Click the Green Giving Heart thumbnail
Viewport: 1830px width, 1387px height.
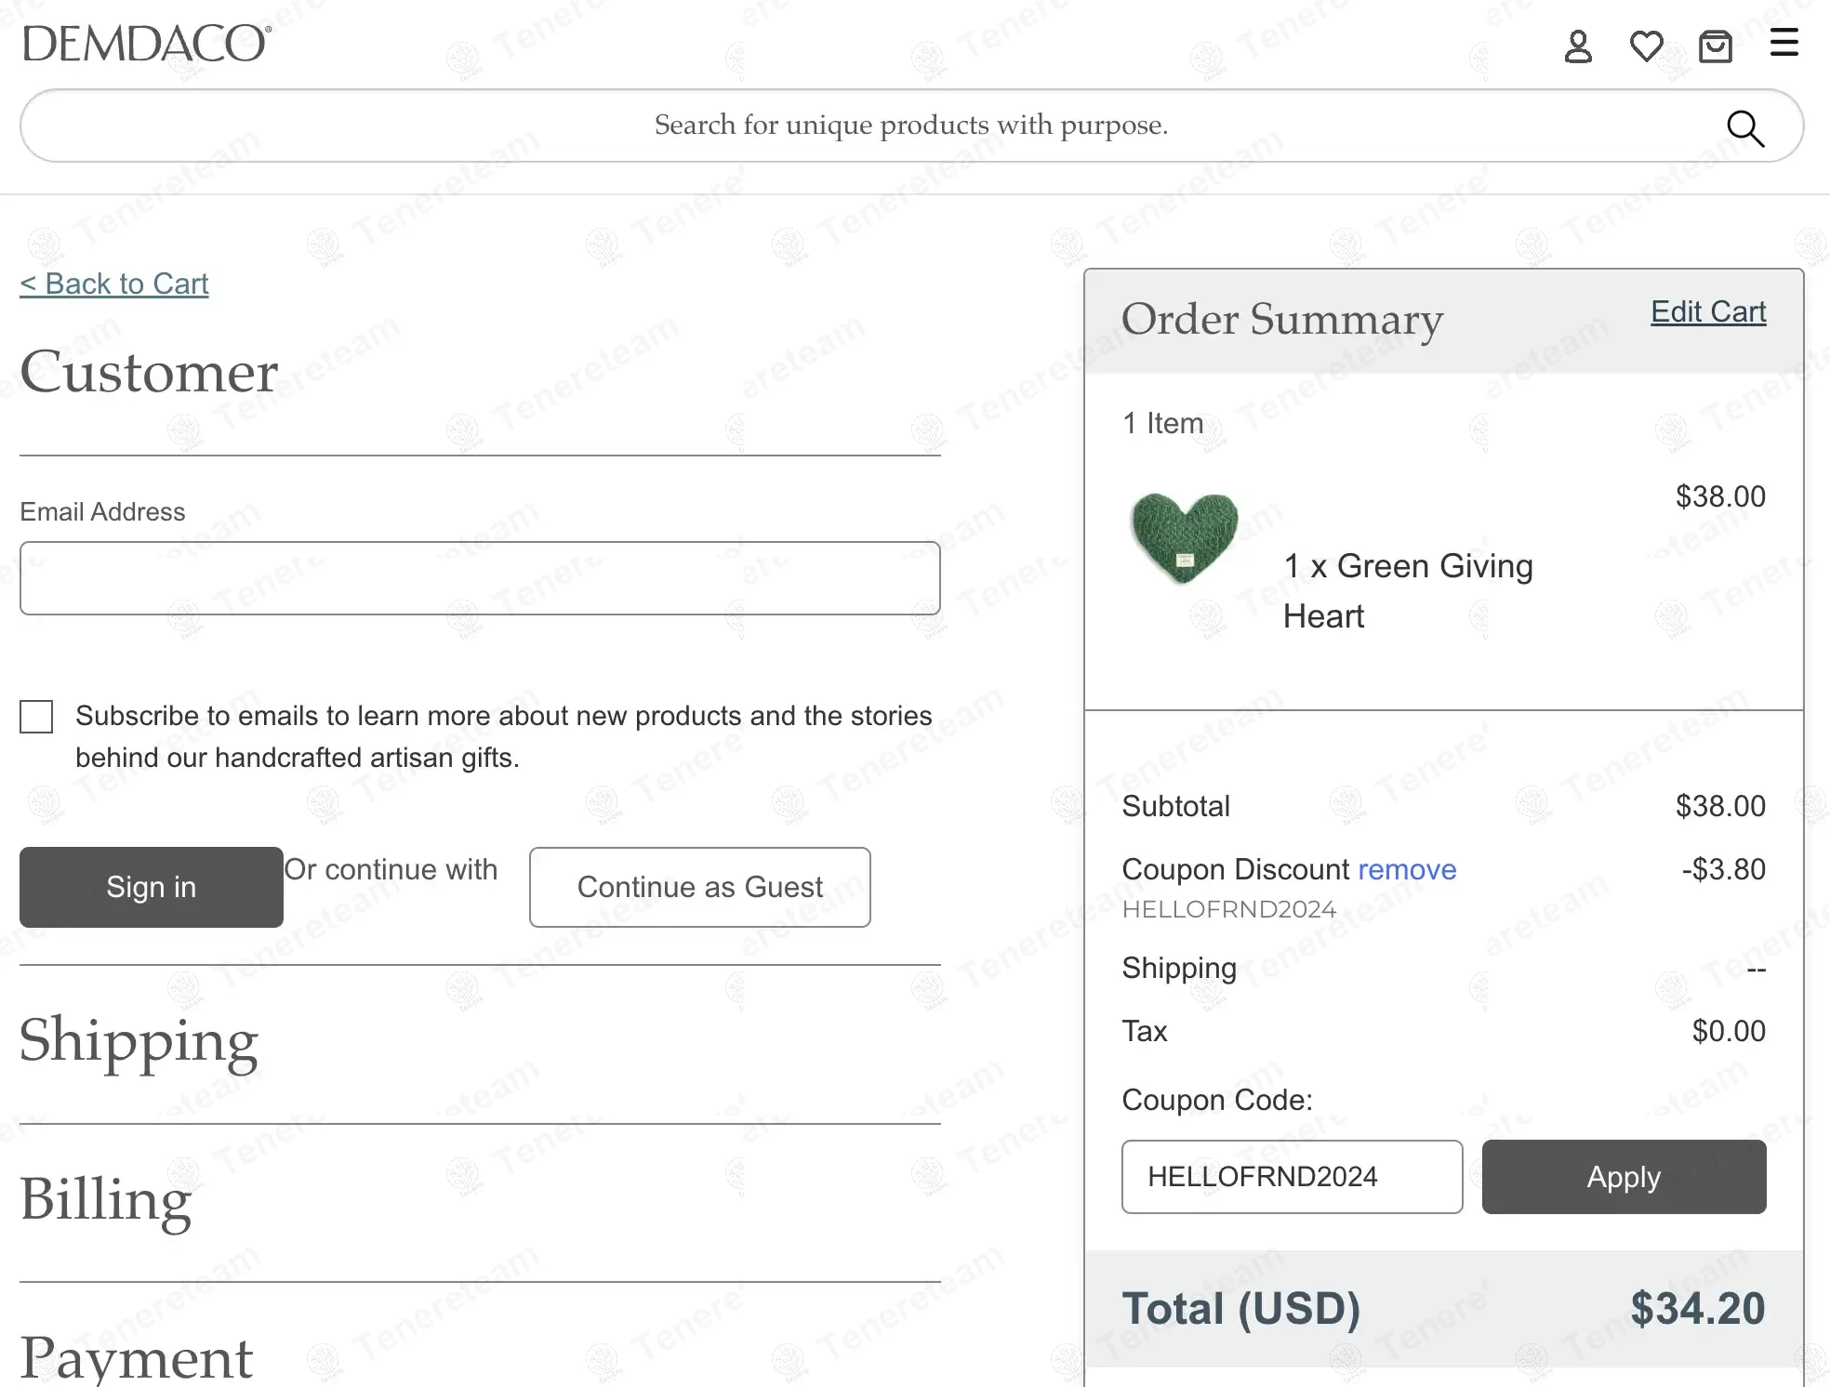point(1185,538)
